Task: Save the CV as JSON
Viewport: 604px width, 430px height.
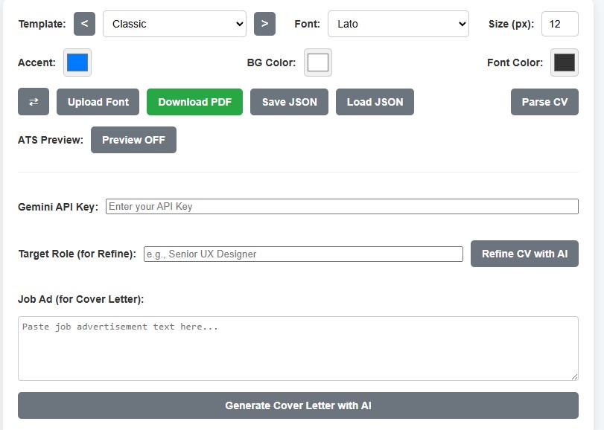Action: [x=289, y=102]
